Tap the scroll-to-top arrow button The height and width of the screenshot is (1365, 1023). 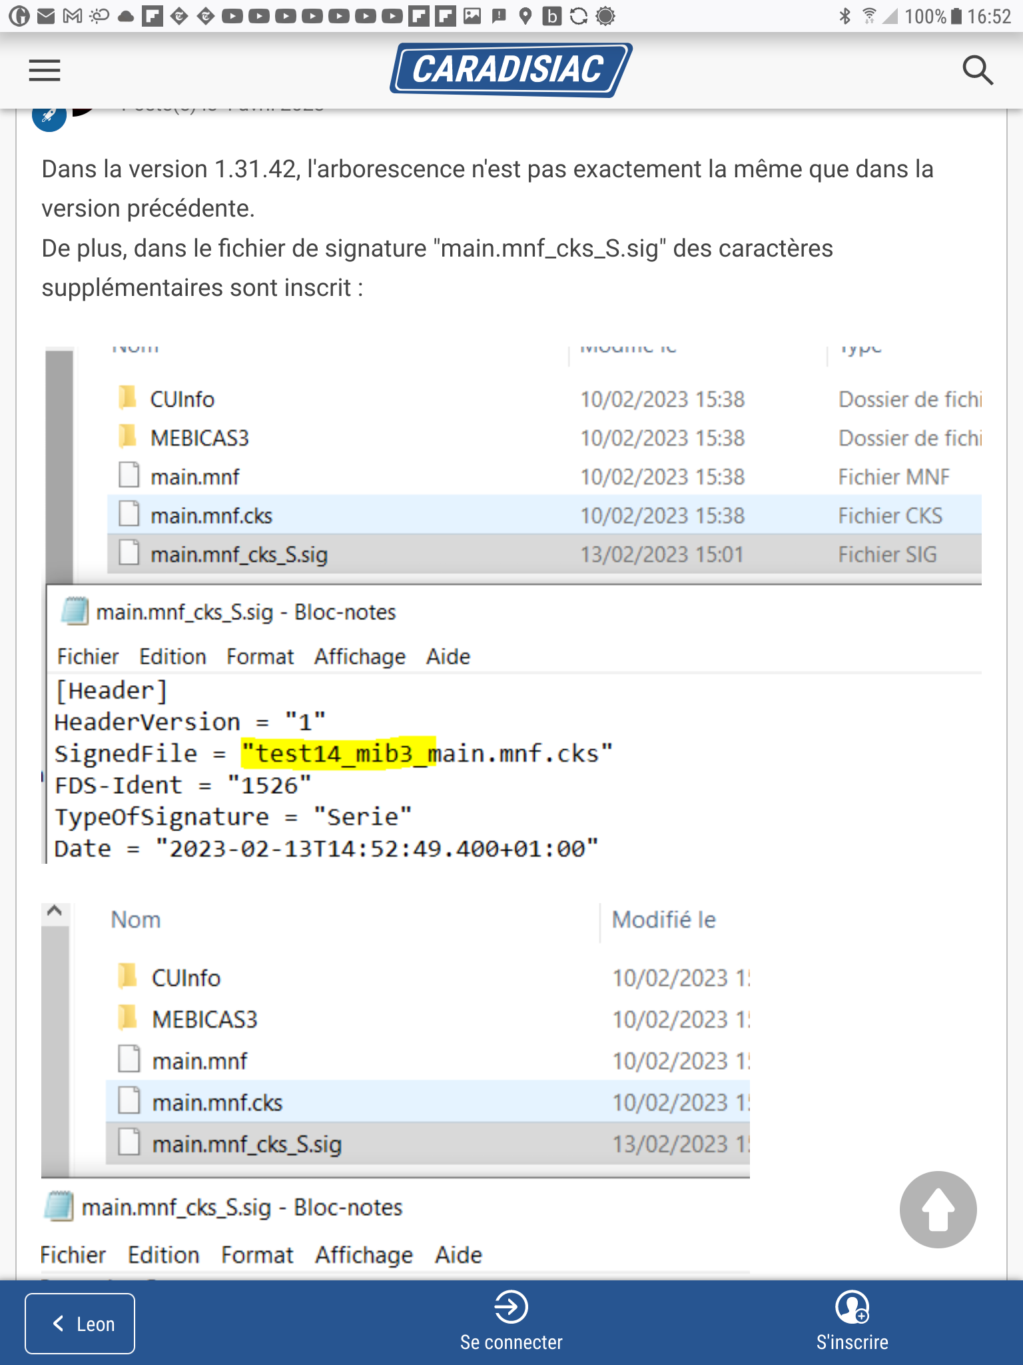click(938, 1209)
